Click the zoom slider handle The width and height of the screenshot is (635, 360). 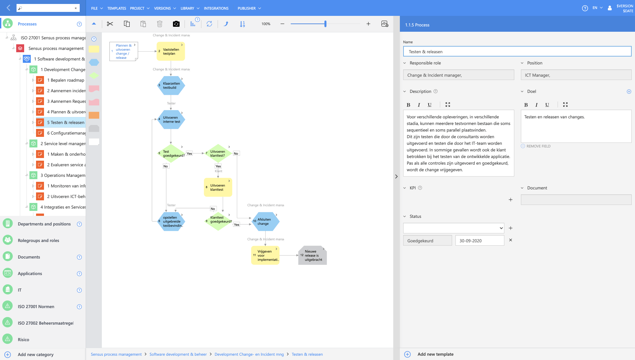pos(325,24)
